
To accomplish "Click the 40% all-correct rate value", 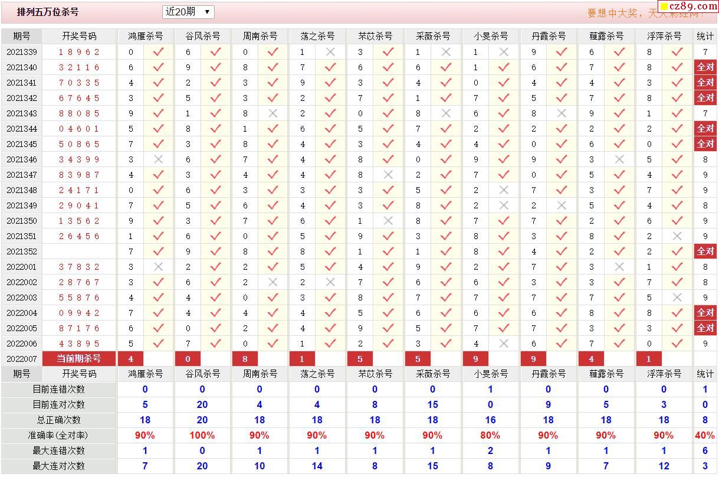I will pos(705,436).
